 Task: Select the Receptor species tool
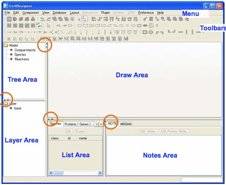point(85,26)
